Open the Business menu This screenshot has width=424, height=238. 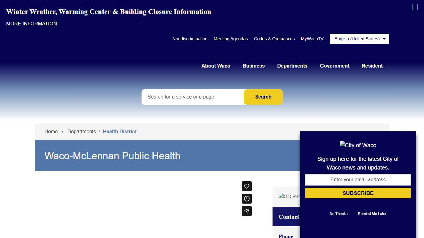click(254, 66)
